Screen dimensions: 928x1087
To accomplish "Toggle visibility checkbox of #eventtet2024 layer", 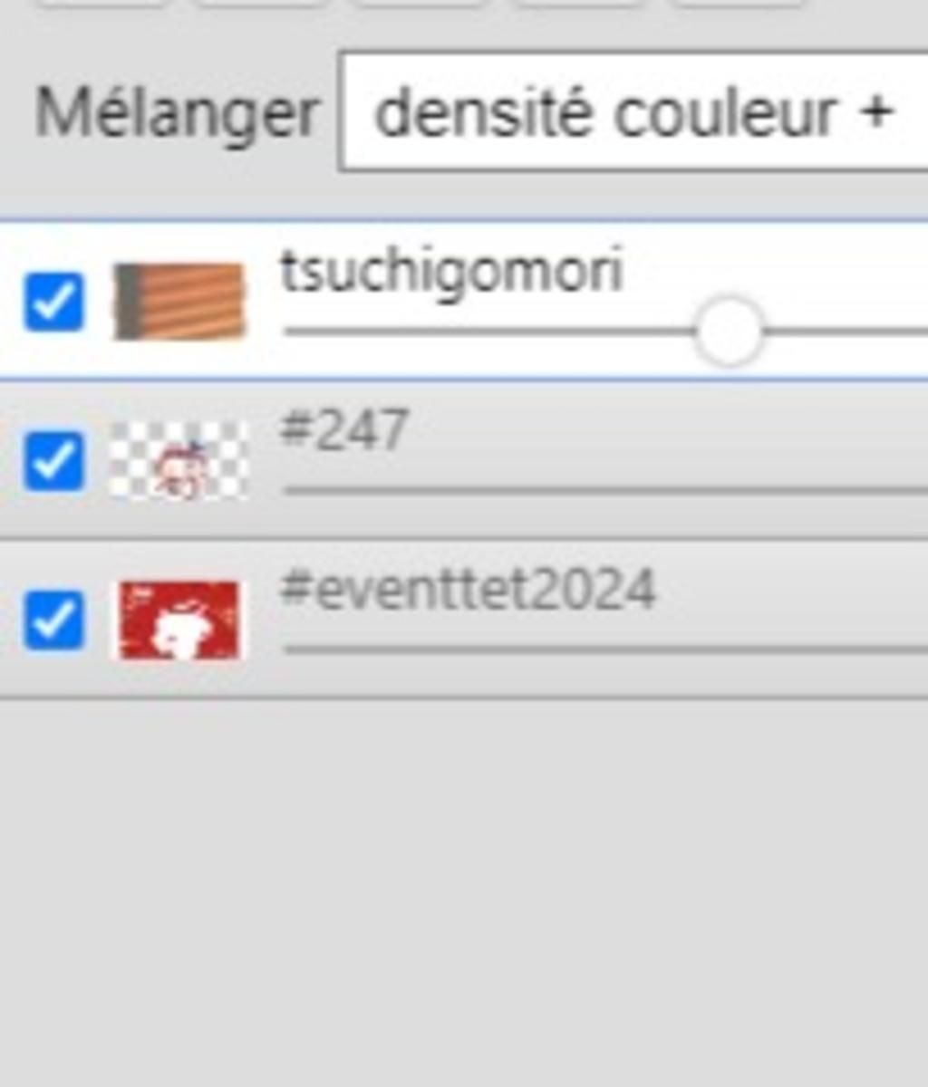I will pos(53,620).
